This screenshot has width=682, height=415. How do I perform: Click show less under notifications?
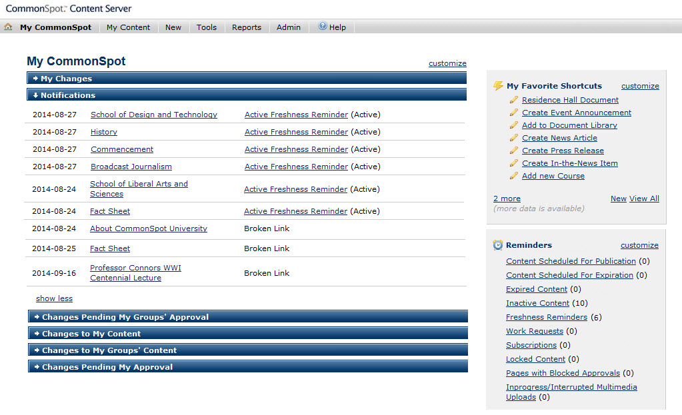(x=55, y=298)
